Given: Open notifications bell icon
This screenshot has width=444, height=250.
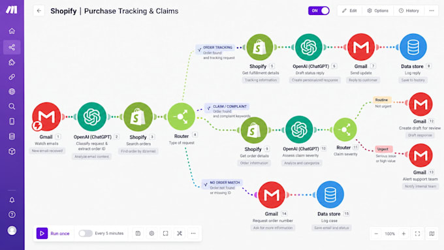Looking at the screenshot, I should [12, 200].
